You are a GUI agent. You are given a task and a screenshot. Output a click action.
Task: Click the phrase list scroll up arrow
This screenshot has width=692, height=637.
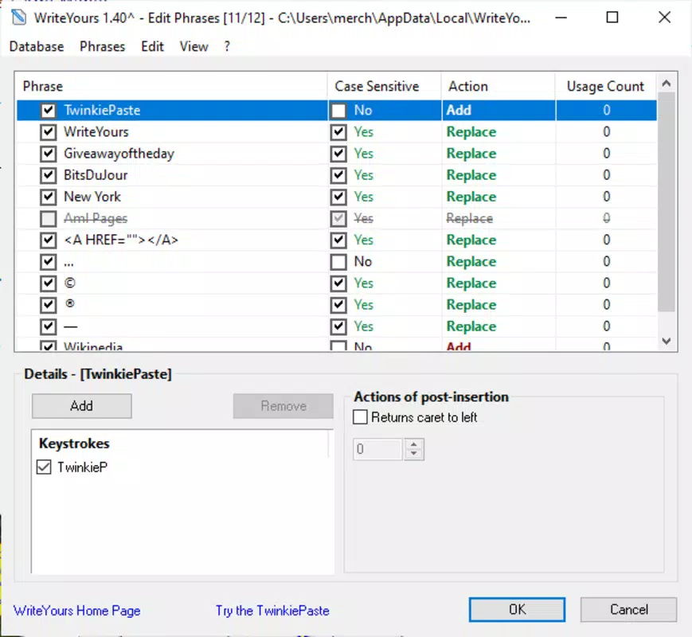click(x=667, y=83)
